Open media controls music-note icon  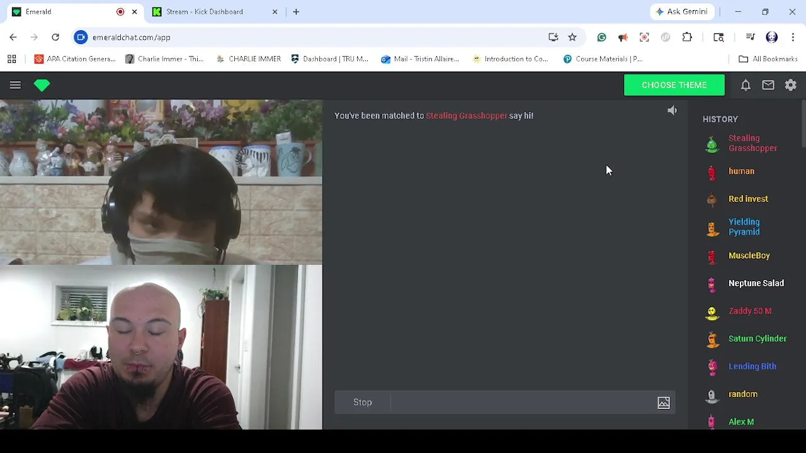pos(750,37)
